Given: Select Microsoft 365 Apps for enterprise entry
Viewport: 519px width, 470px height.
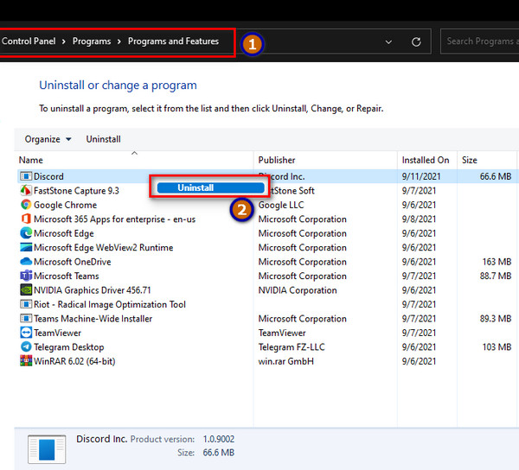Looking at the screenshot, I should (x=114, y=219).
